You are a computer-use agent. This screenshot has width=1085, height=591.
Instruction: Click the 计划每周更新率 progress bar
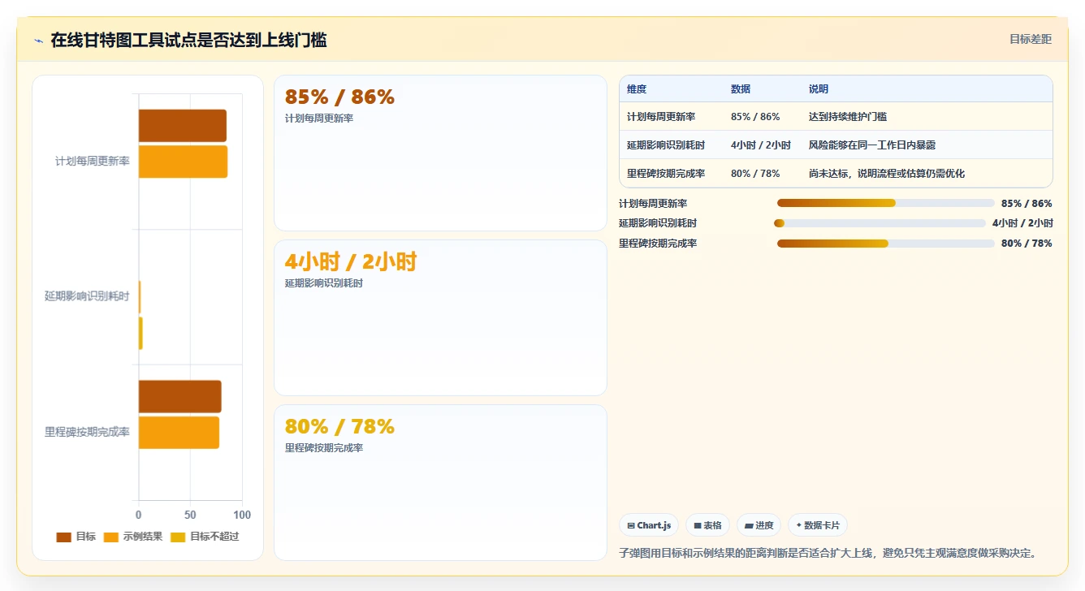[886, 203]
